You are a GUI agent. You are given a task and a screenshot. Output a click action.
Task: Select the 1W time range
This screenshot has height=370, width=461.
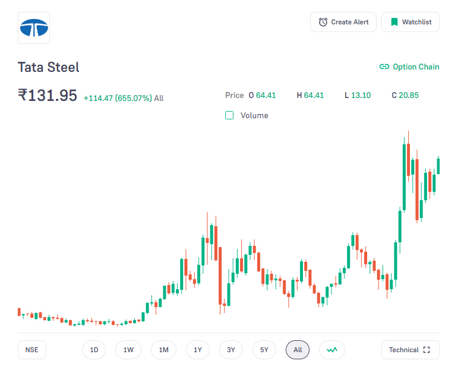point(128,350)
